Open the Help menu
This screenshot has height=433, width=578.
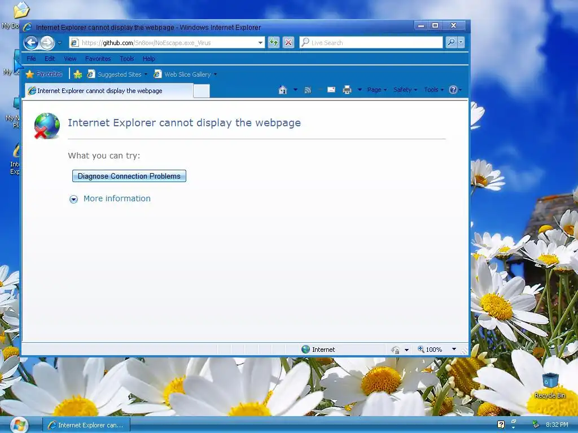[x=149, y=59]
